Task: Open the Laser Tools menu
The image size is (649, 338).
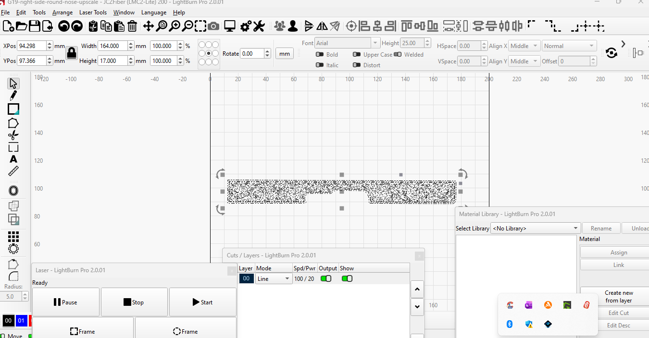Action: coord(93,12)
